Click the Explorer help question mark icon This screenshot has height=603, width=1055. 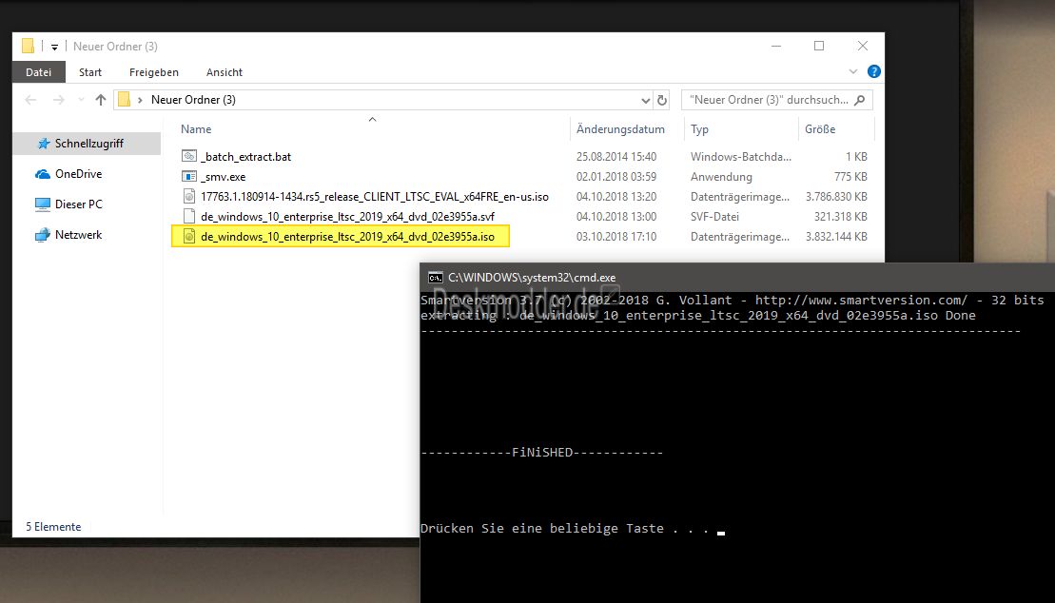tap(874, 71)
